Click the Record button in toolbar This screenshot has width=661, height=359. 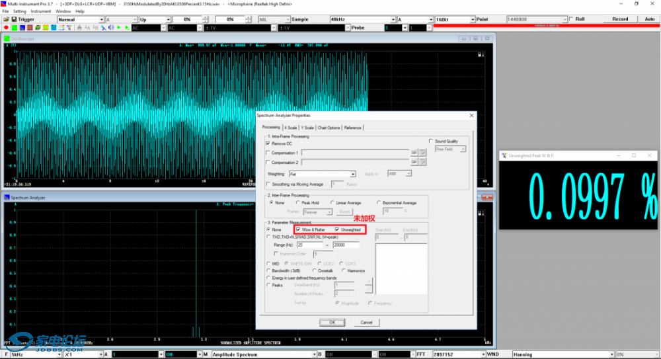620,19
